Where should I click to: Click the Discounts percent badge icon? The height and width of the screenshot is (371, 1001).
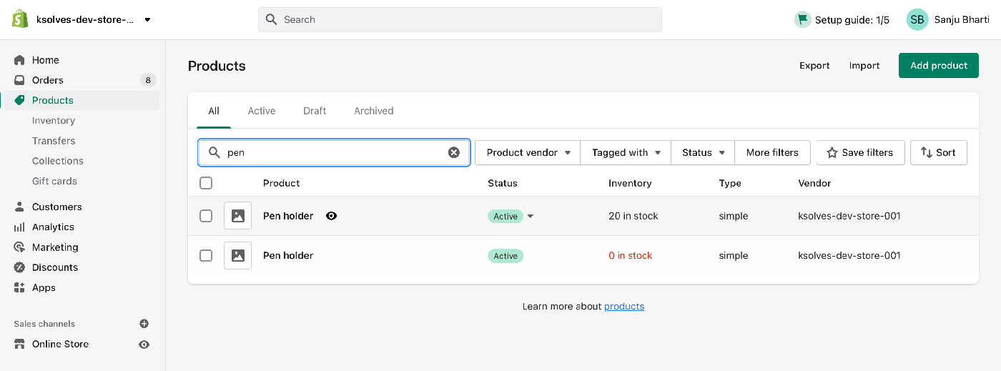pyautogui.click(x=19, y=267)
